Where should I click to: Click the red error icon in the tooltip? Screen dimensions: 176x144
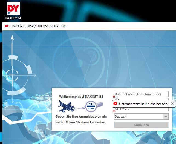115,103
